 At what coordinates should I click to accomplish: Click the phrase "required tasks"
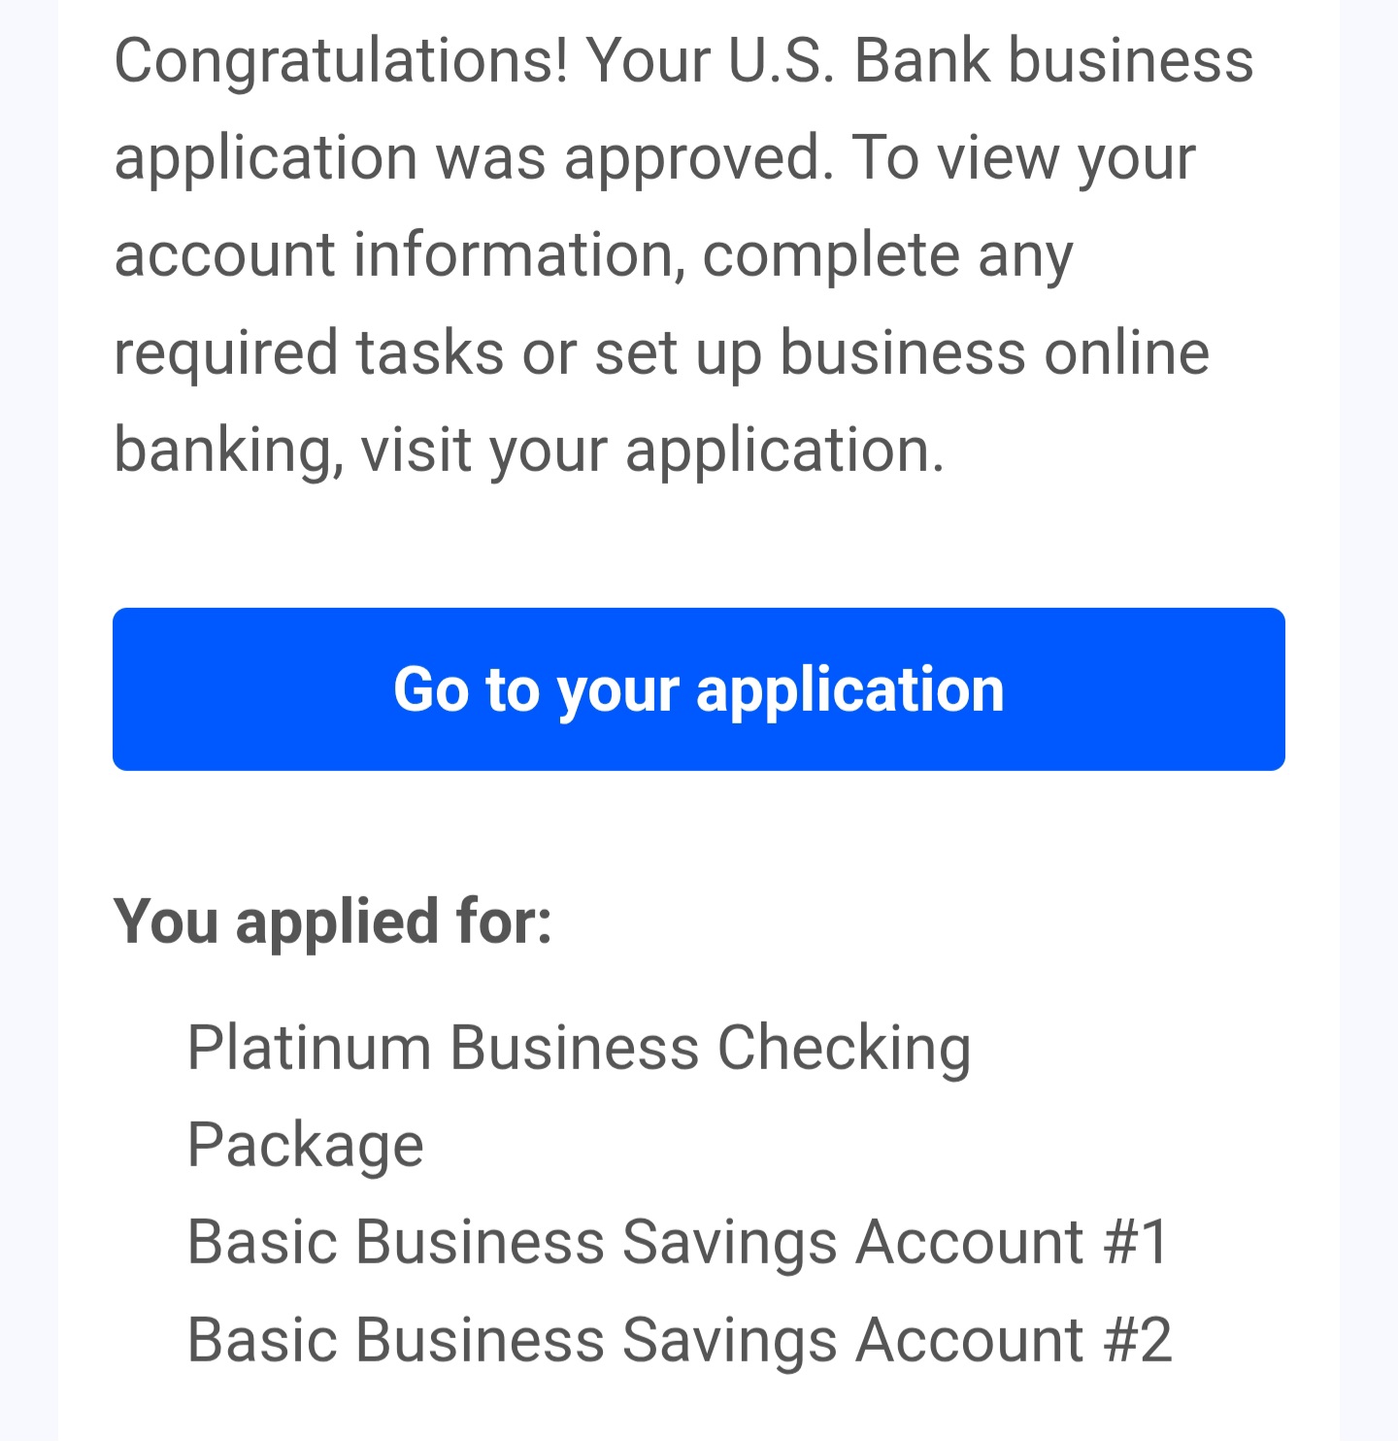click(309, 352)
